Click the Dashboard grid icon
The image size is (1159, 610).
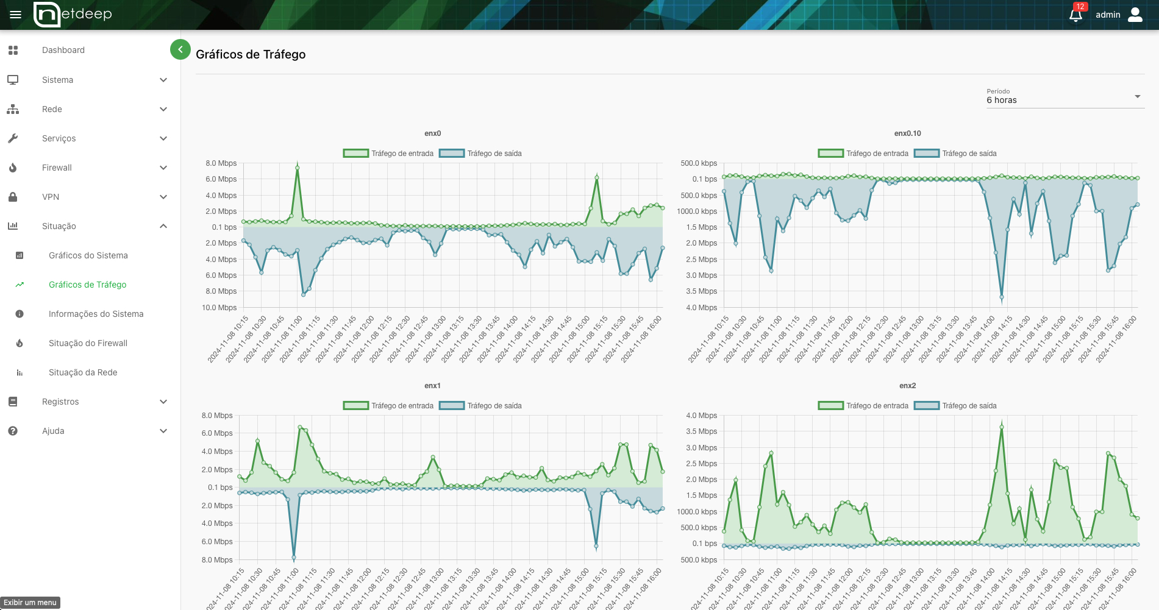tap(13, 50)
